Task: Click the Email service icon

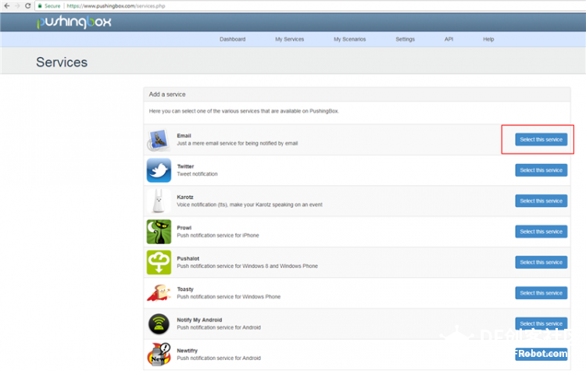Action: point(159,140)
